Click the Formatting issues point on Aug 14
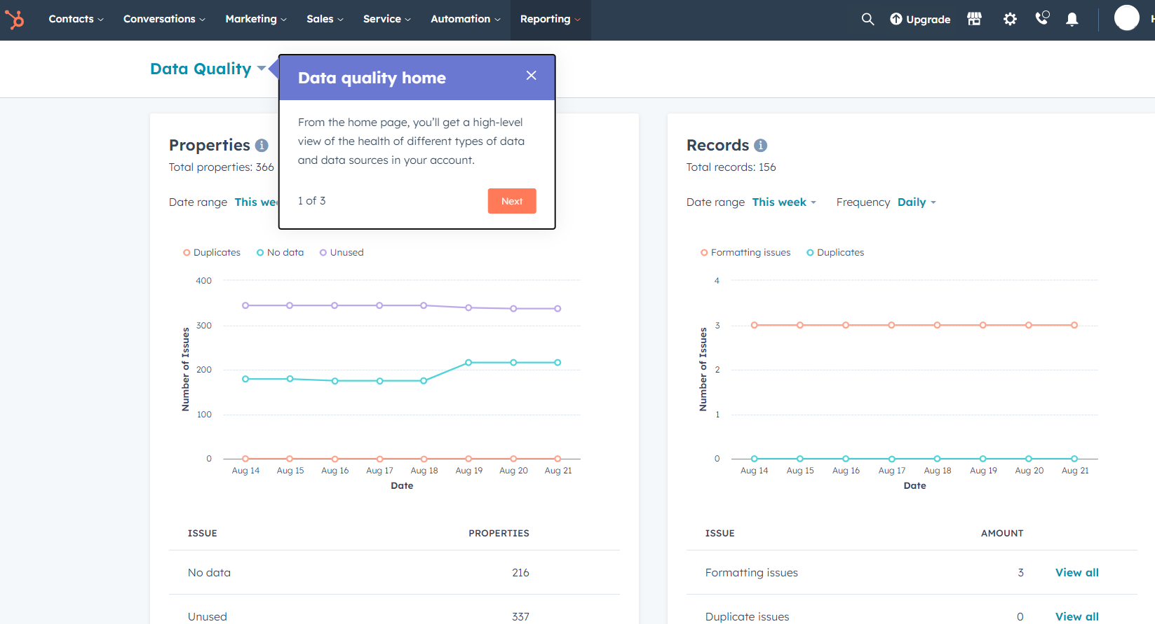 coord(754,325)
